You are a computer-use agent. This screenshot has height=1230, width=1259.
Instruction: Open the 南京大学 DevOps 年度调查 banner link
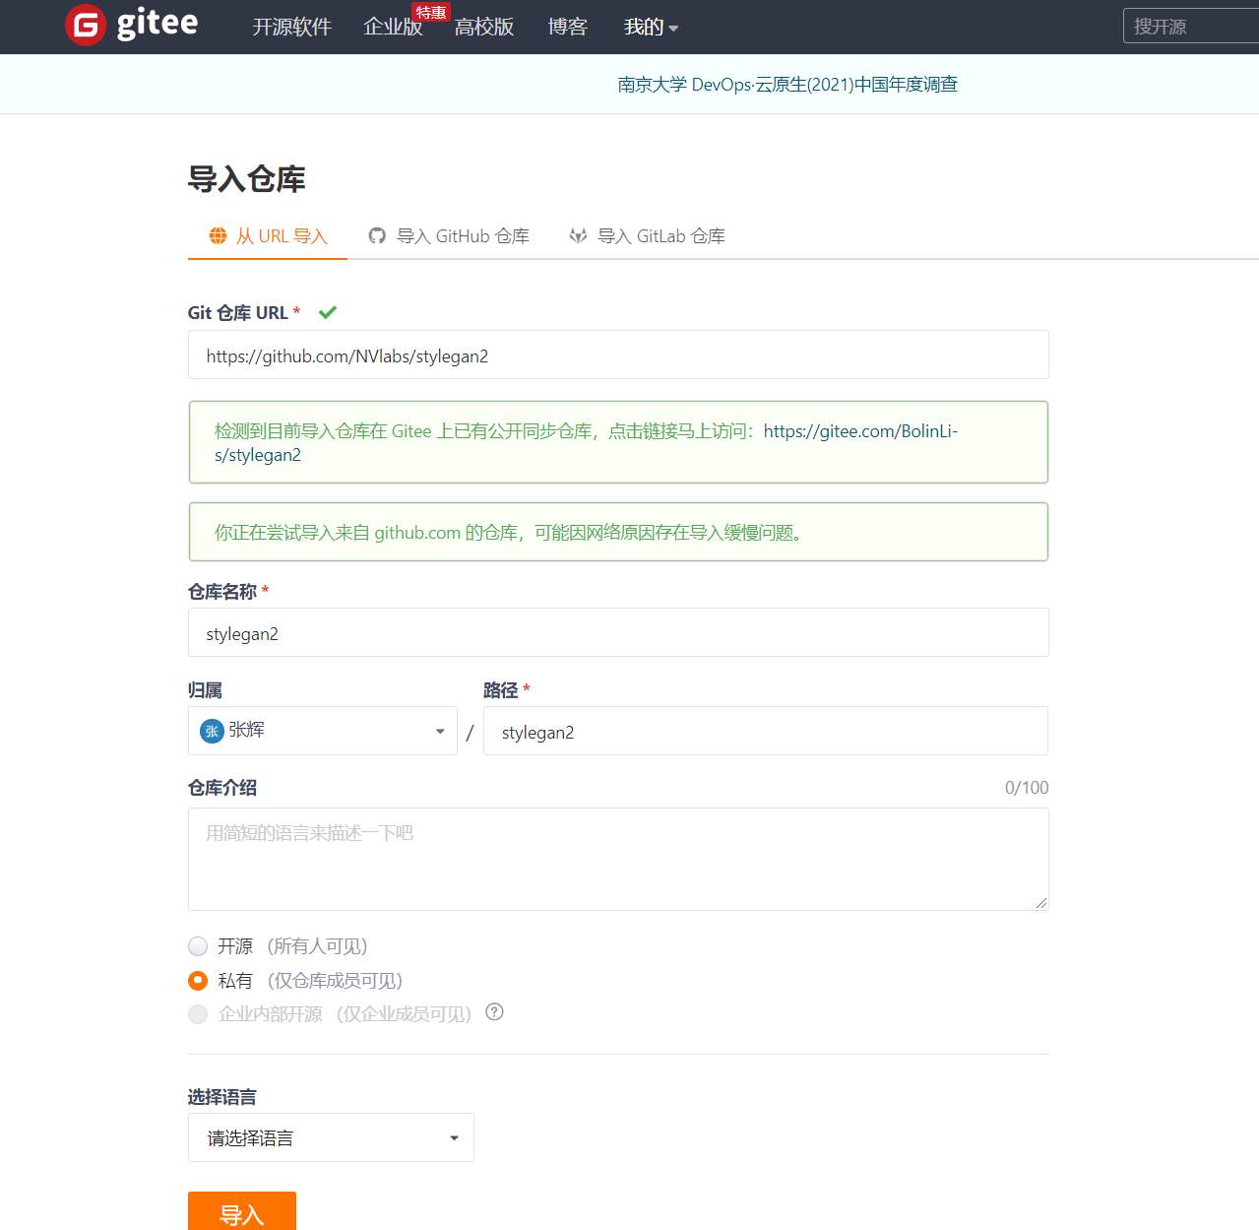(787, 85)
